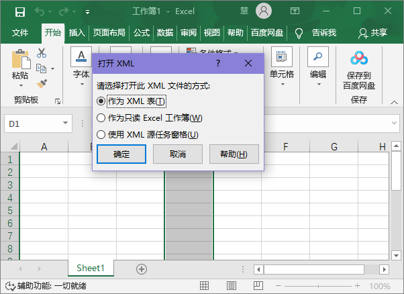Click the Paste clipboard icon
404x294 pixels.
pyautogui.click(x=20, y=60)
